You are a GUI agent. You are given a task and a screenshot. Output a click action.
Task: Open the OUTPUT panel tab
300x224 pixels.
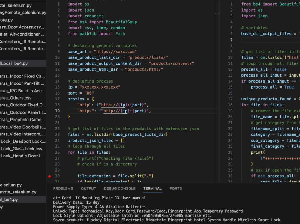pyautogui.click(x=88, y=188)
